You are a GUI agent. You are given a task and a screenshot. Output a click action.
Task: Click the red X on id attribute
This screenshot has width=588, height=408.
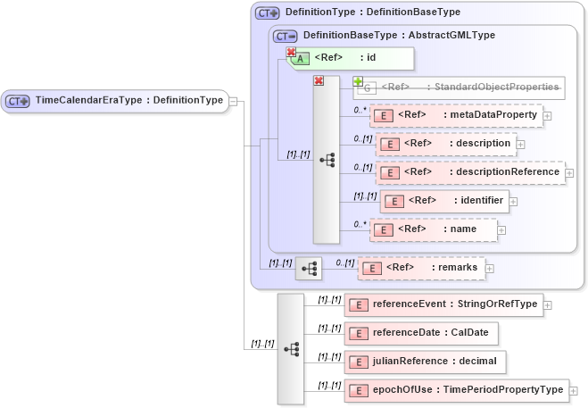pos(291,52)
